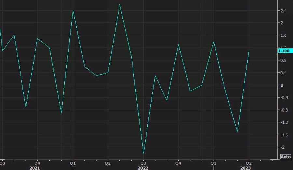293x170 pixels.
Task: Select the highest peak on the line chart
Action: 120,4
